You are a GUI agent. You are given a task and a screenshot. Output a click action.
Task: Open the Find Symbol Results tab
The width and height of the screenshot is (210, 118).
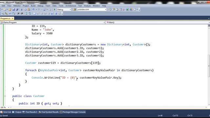pos(49,112)
